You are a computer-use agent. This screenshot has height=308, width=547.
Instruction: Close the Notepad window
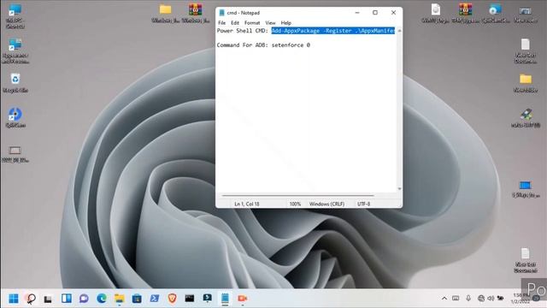click(393, 13)
